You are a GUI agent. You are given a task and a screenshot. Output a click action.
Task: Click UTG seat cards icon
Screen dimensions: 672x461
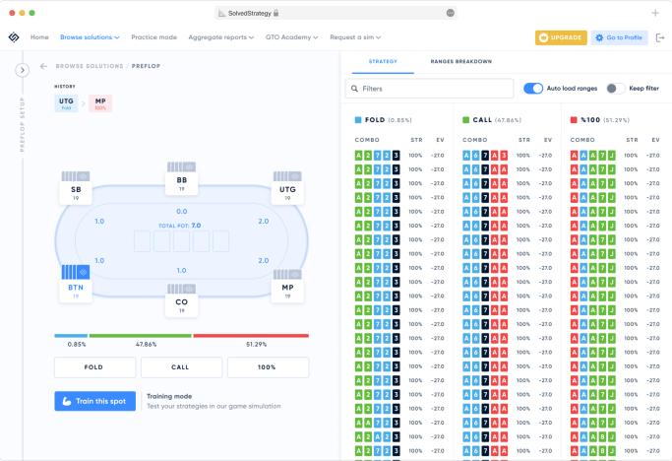[287, 176]
